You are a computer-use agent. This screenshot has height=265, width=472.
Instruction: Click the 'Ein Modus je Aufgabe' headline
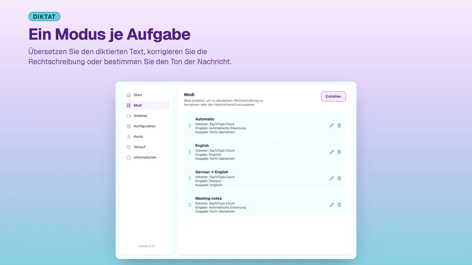click(x=109, y=34)
